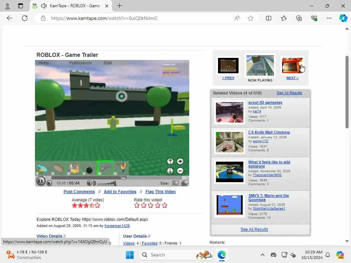Open uploader's Favorites link
Viewport: 351px width, 263px height.
coord(150,243)
